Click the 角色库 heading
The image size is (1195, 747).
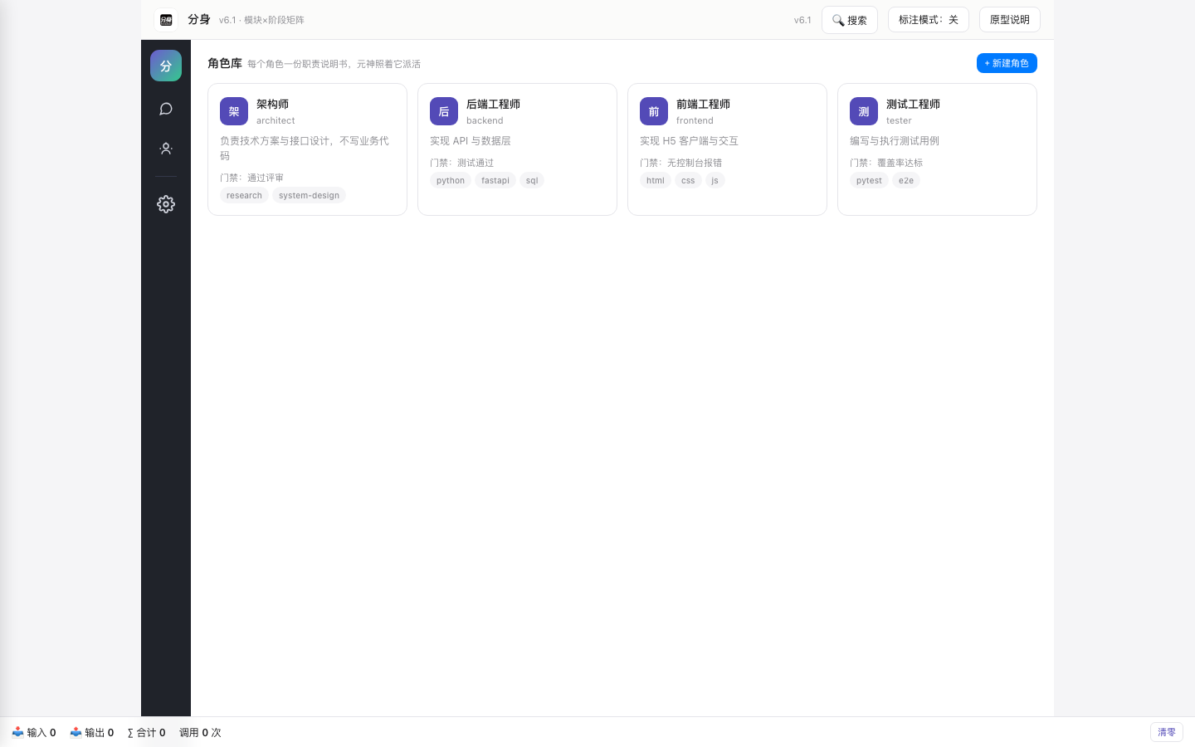(x=225, y=63)
